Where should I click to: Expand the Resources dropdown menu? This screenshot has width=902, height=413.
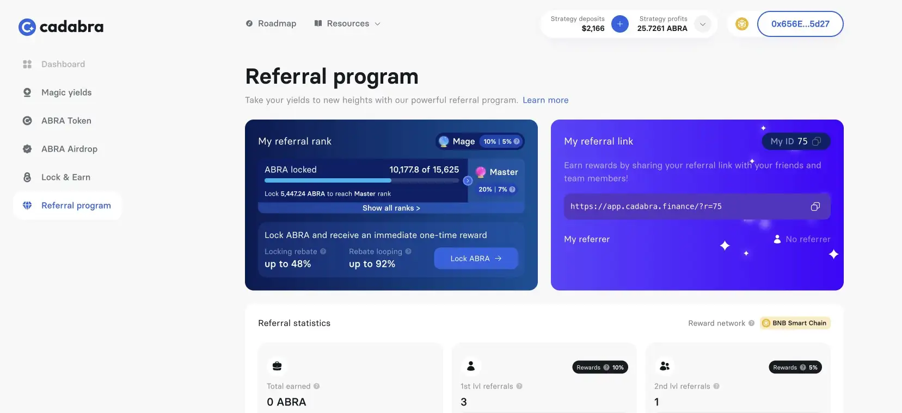(348, 24)
